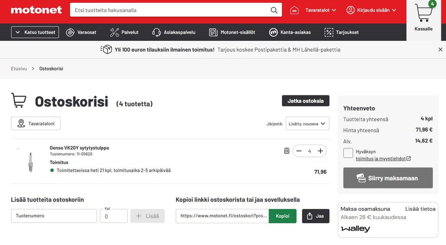Click the cart link URL field
446x245 pixels.
coord(222,216)
